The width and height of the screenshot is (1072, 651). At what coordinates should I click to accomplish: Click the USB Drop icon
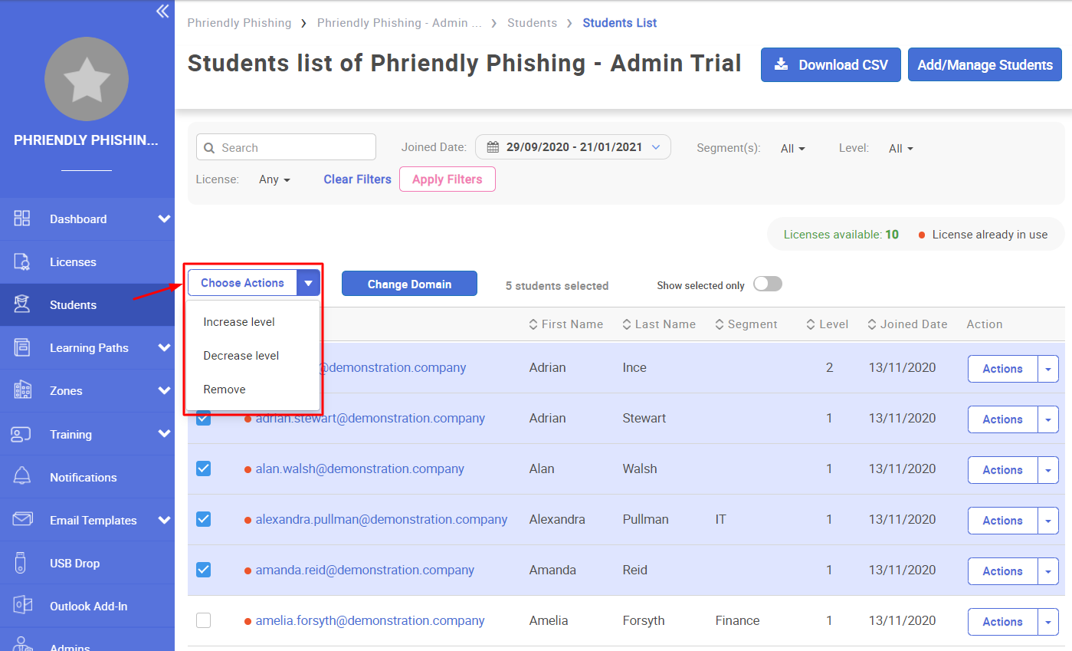pyautogui.click(x=21, y=563)
